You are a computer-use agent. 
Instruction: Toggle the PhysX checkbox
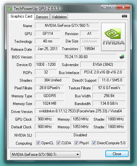pyautogui.click(x=76, y=143)
